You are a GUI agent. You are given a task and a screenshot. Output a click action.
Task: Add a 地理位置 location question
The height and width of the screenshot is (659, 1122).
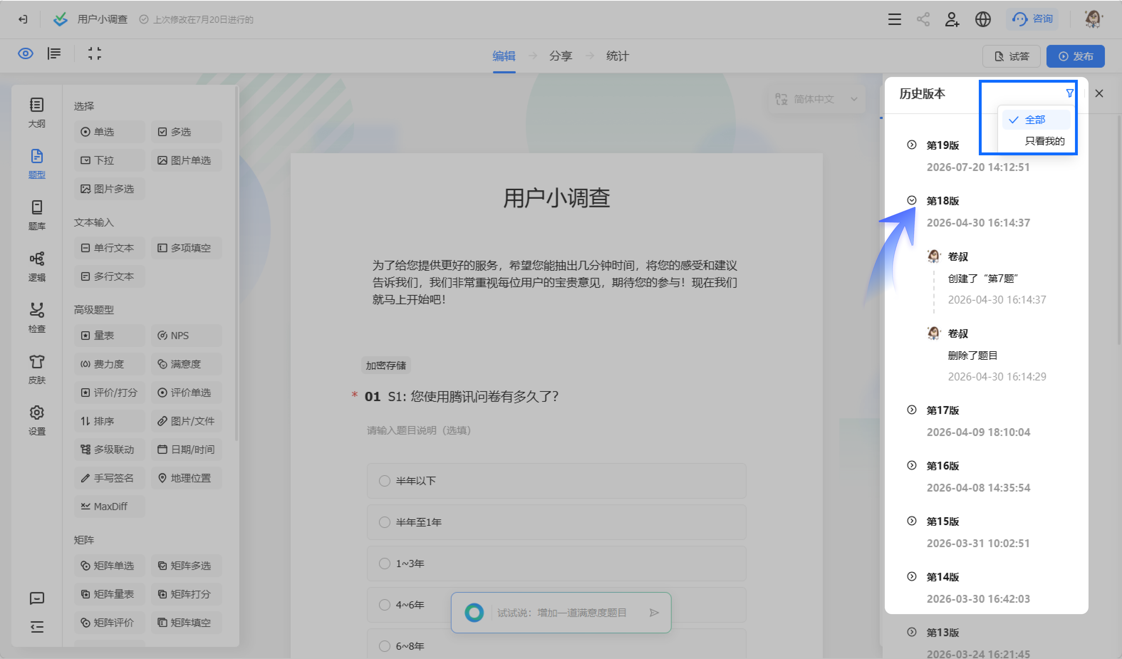pyautogui.click(x=186, y=478)
